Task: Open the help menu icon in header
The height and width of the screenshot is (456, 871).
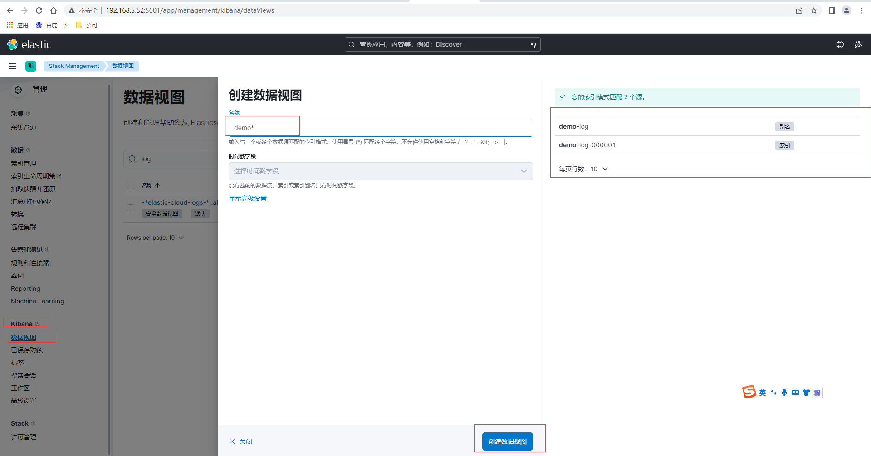Action: tap(840, 44)
